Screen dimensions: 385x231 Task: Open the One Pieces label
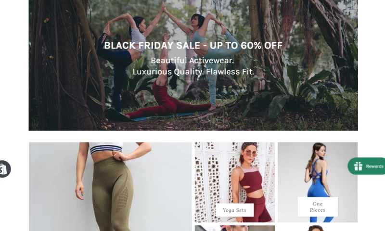[x=318, y=207]
